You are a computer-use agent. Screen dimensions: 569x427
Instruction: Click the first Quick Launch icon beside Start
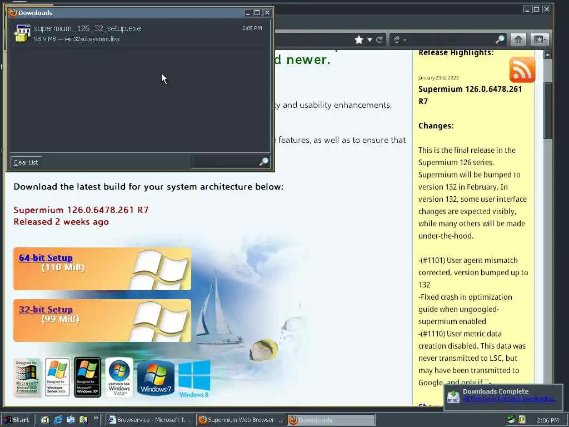tap(45, 420)
